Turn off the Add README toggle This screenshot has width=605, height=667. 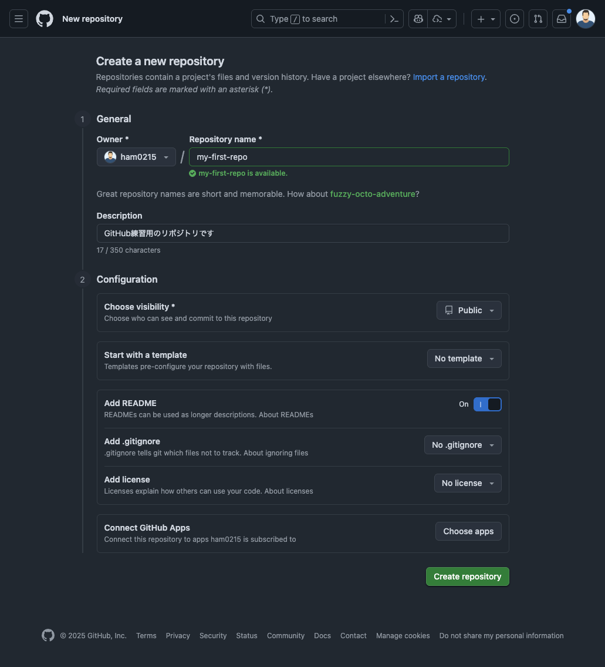(x=488, y=404)
